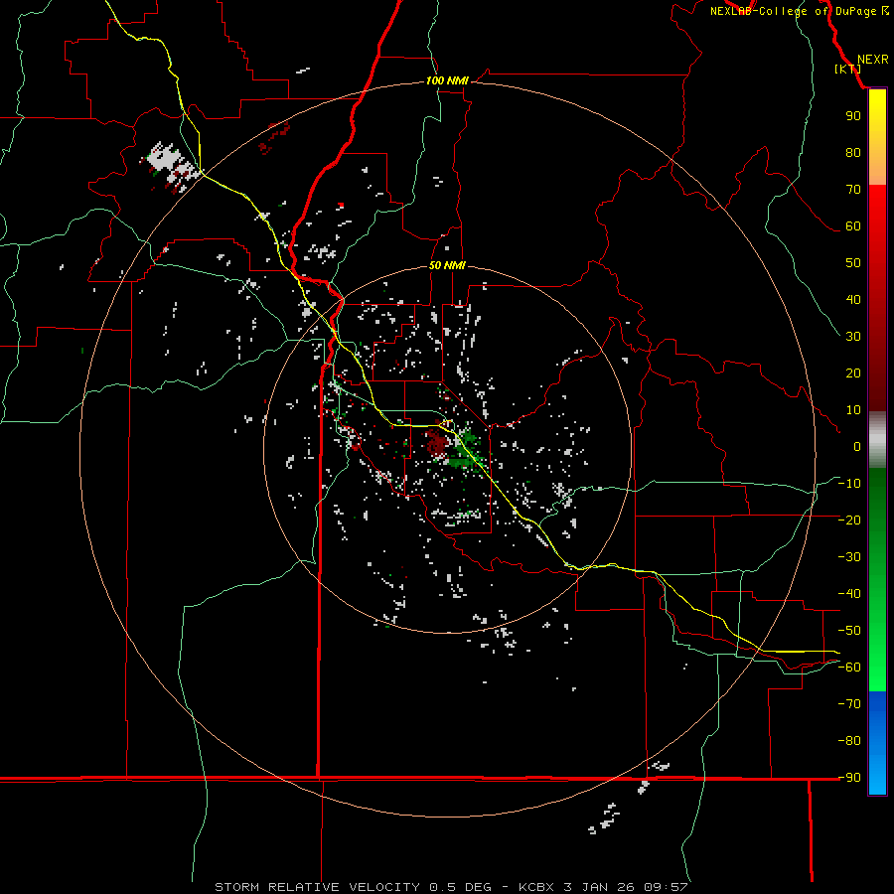Click the "50 NMI" range ring label
Viewport: 894px width, 894px height.
(x=447, y=265)
